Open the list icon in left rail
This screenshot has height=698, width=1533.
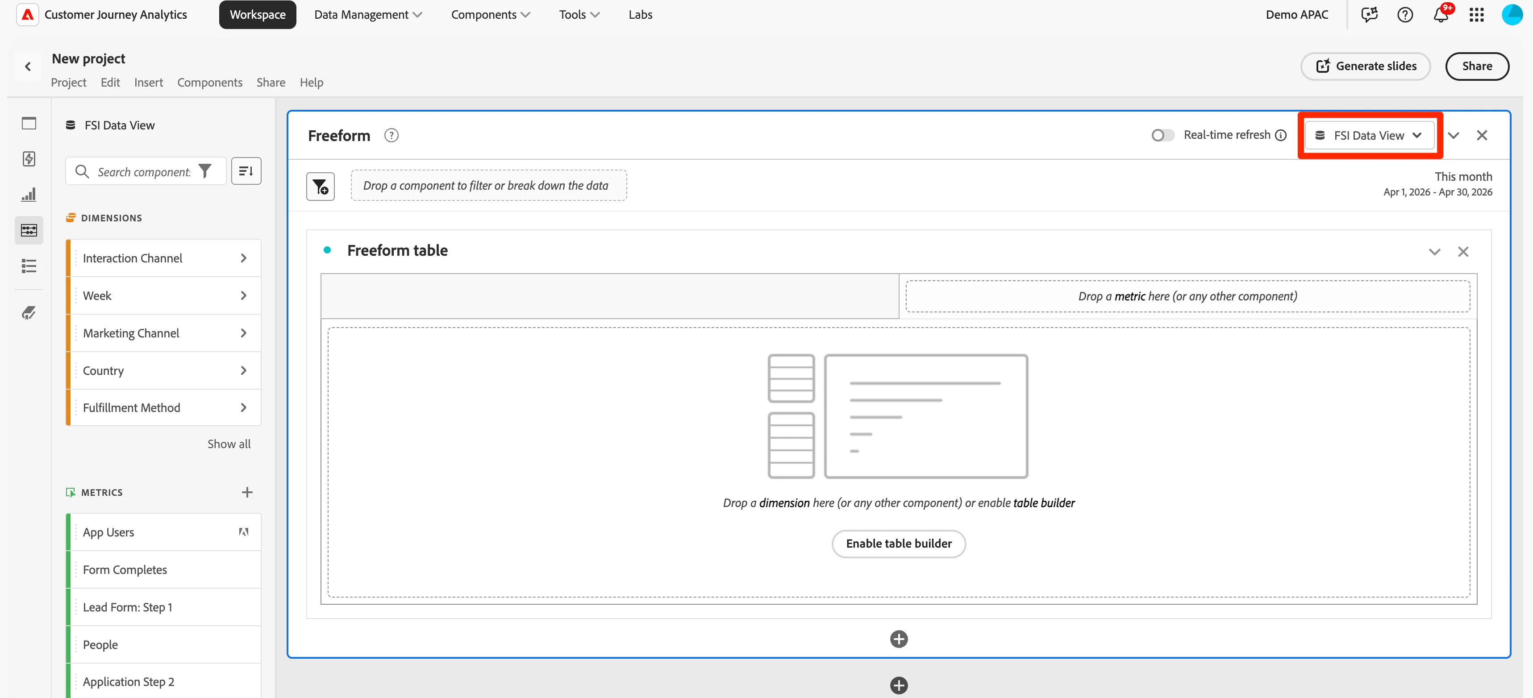(29, 266)
